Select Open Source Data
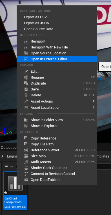 (57, 29)
